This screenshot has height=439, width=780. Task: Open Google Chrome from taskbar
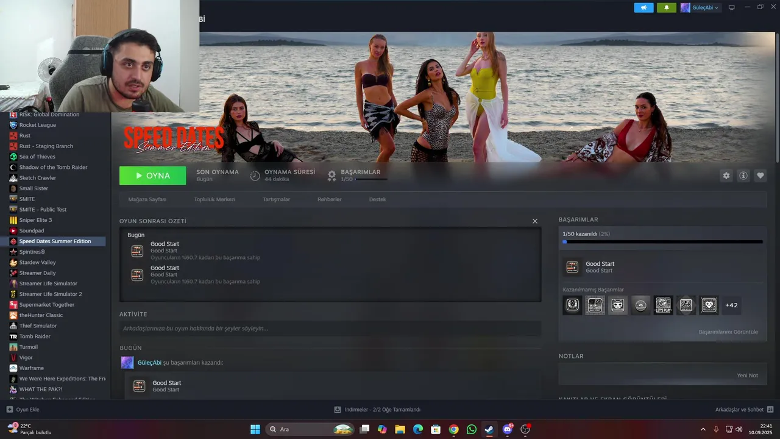[x=453, y=429]
